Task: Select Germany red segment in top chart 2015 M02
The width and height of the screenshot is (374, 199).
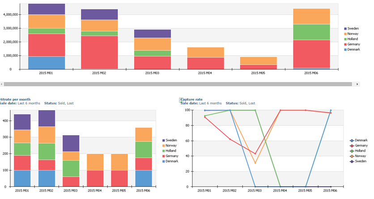Action: click(99, 52)
